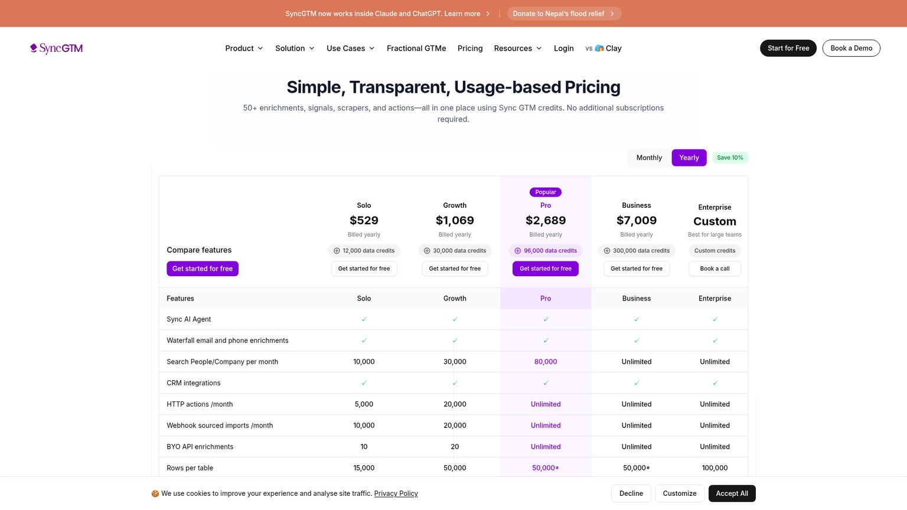Image resolution: width=907 pixels, height=510 pixels.
Task: Click Best for large teams text
Action: pyautogui.click(x=714, y=235)
